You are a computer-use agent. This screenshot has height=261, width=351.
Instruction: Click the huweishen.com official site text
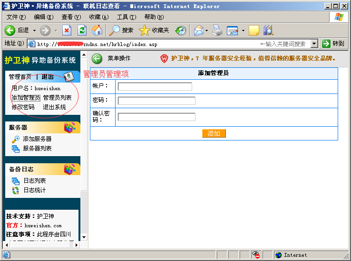point(43,225)
